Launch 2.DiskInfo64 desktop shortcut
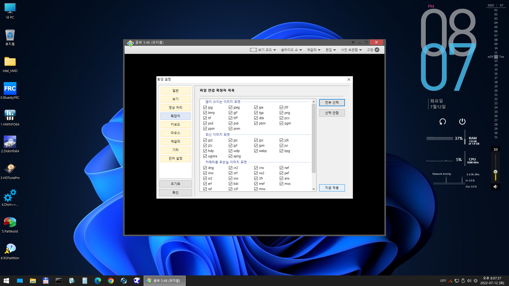 [10, 145]
